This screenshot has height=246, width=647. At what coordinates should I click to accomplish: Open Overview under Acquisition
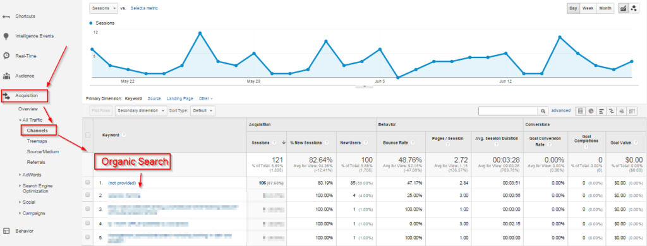click(28, 109)
